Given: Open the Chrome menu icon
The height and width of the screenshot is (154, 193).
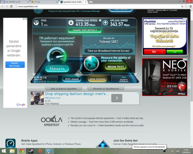Looking at the screenshot, I should [x=190, y=6].
